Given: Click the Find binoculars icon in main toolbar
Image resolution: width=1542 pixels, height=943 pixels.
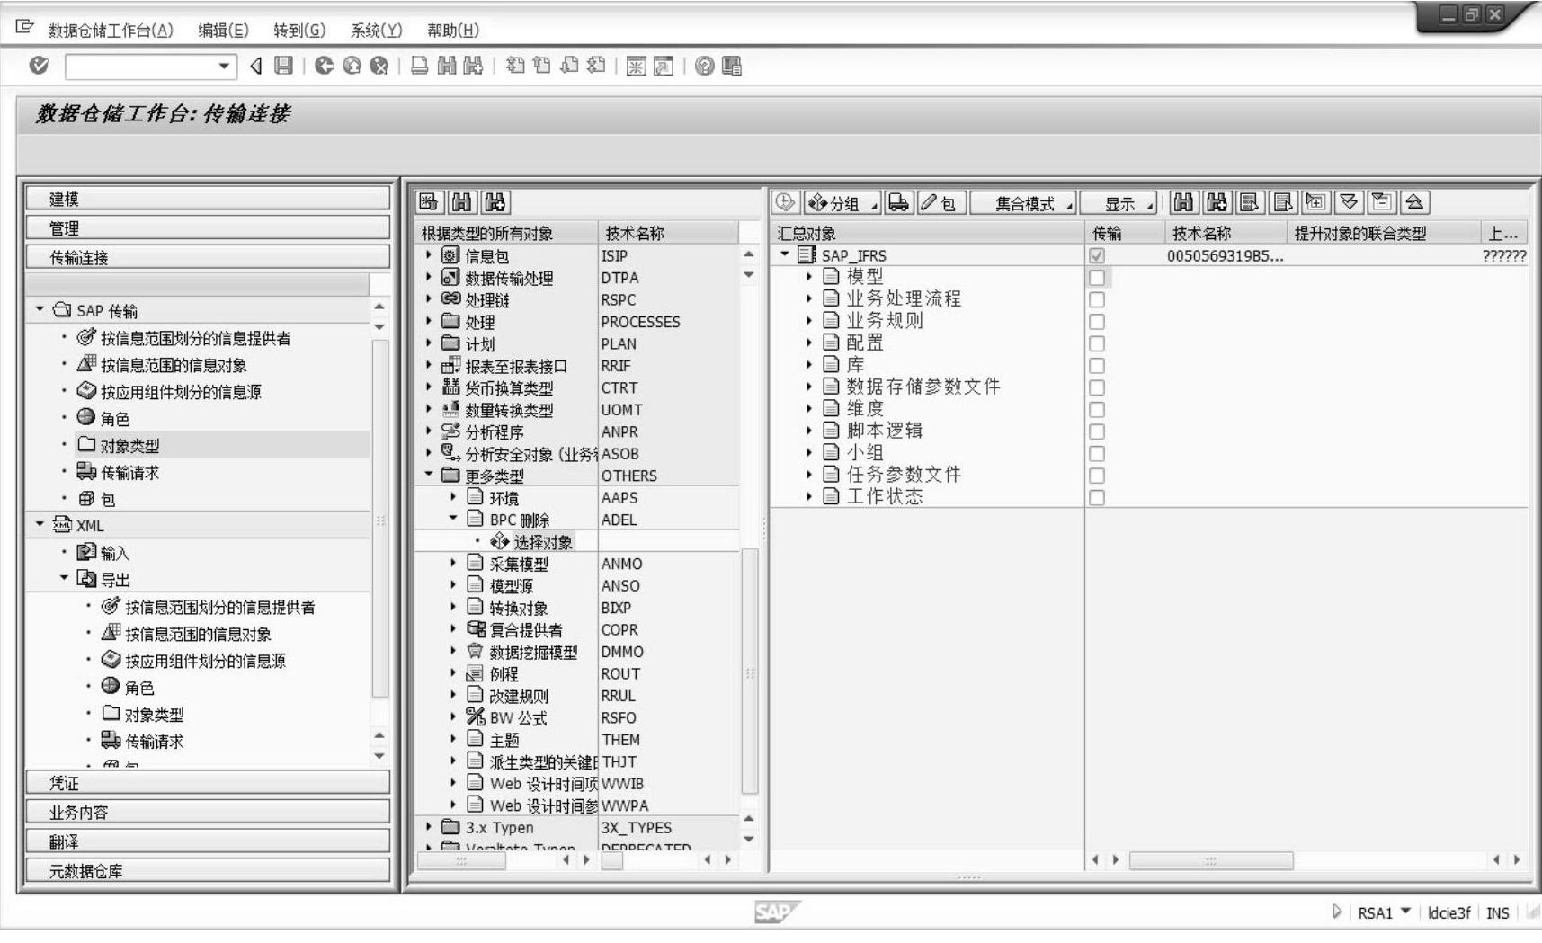Looking at the screenshot, I should [x=446, y=66].
